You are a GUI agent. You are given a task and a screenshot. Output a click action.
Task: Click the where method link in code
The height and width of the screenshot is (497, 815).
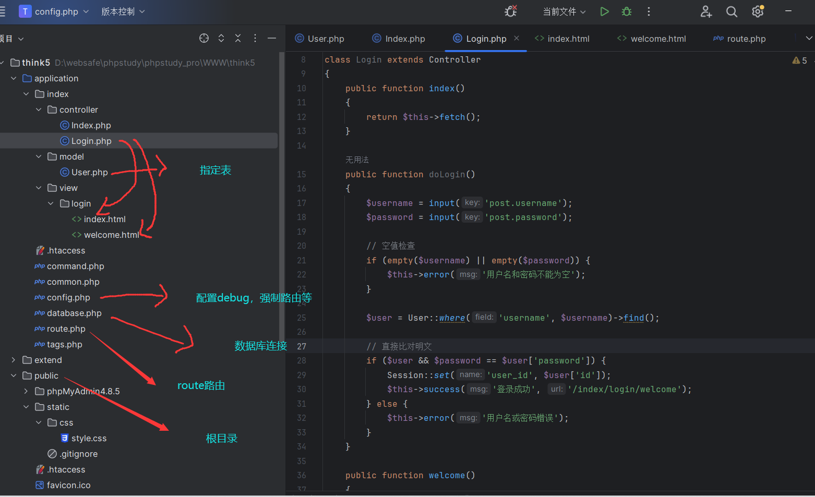[x=452, y=318]
